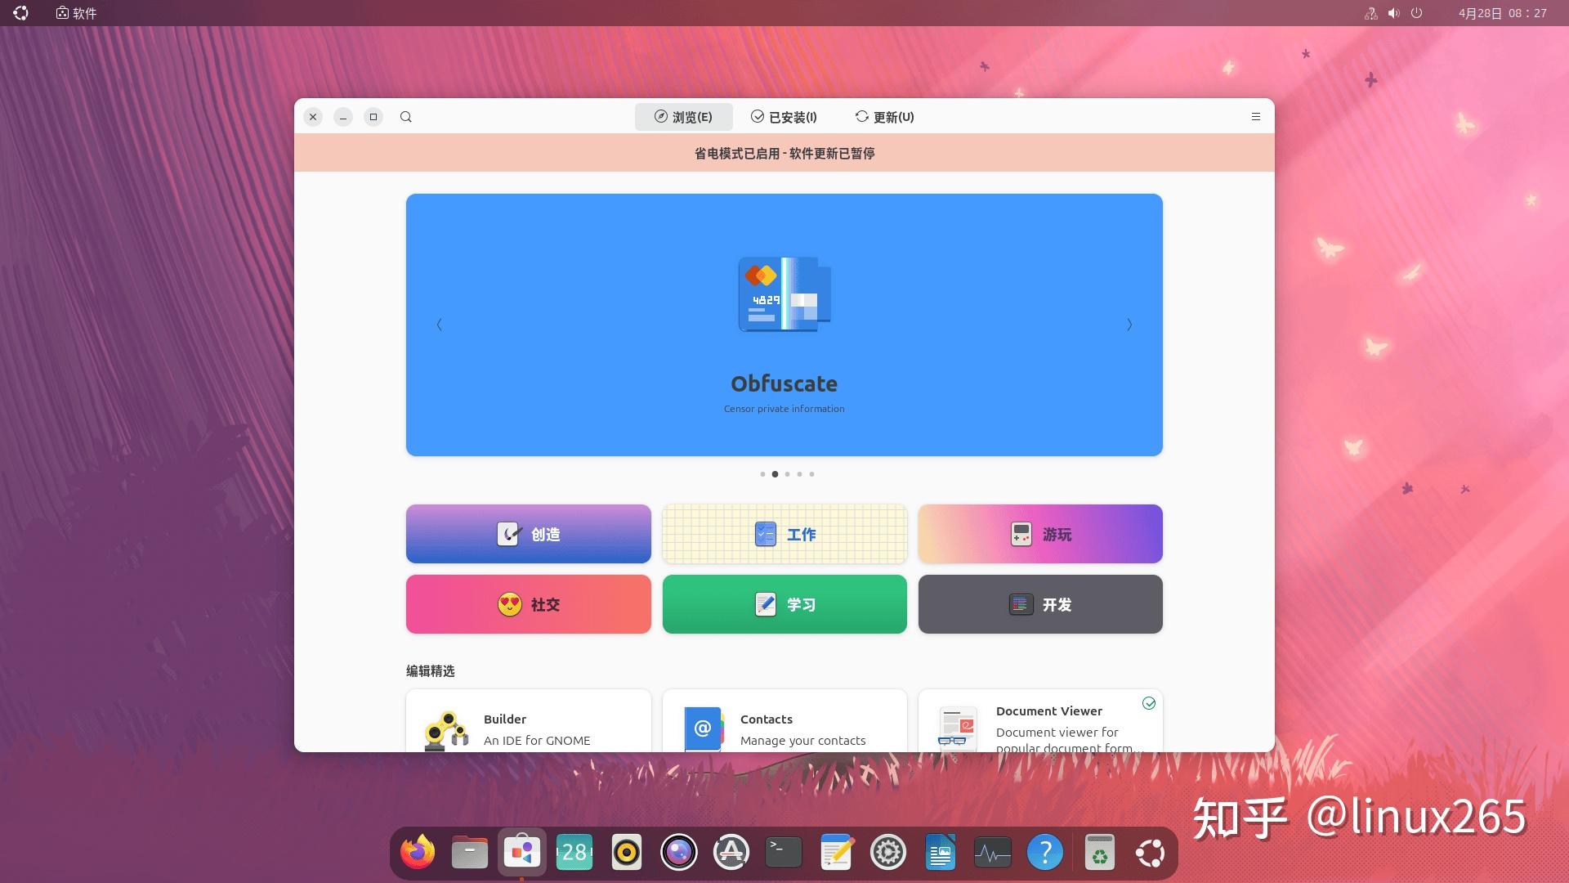
Task: Select the 游玩 category card
Action: [x=1039, y=534]
